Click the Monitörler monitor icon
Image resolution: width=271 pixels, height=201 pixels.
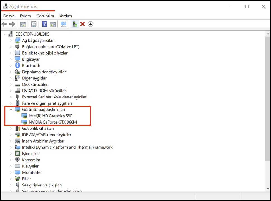click(17, 172)
